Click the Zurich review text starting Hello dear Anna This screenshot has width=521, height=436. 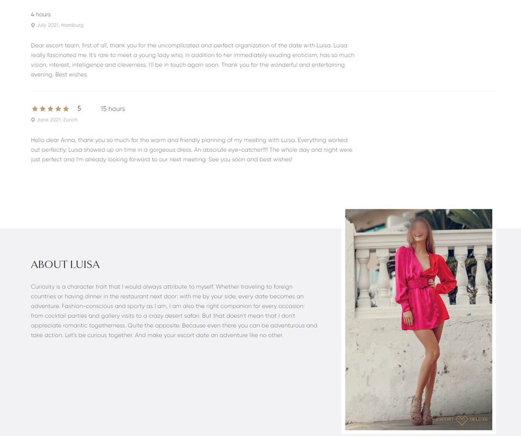[192, 150]
